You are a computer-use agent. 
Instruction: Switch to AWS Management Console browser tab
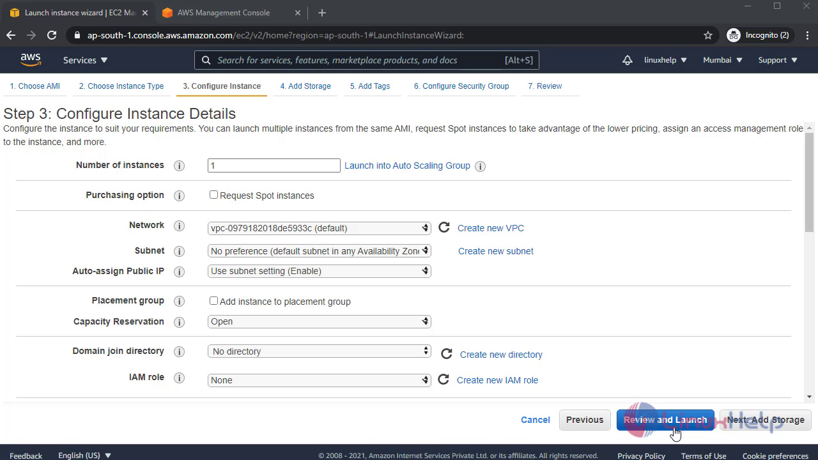click(224, 13)
